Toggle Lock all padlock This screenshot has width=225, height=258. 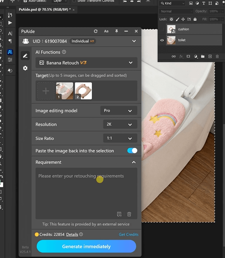click(195, 19)
